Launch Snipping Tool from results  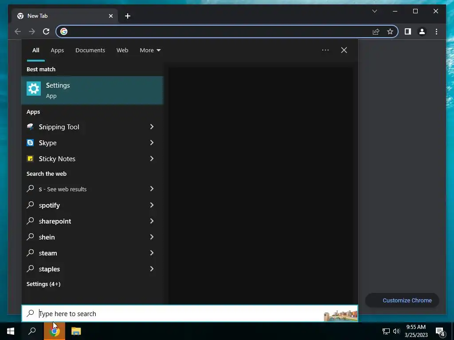click(x=92, y=127)
